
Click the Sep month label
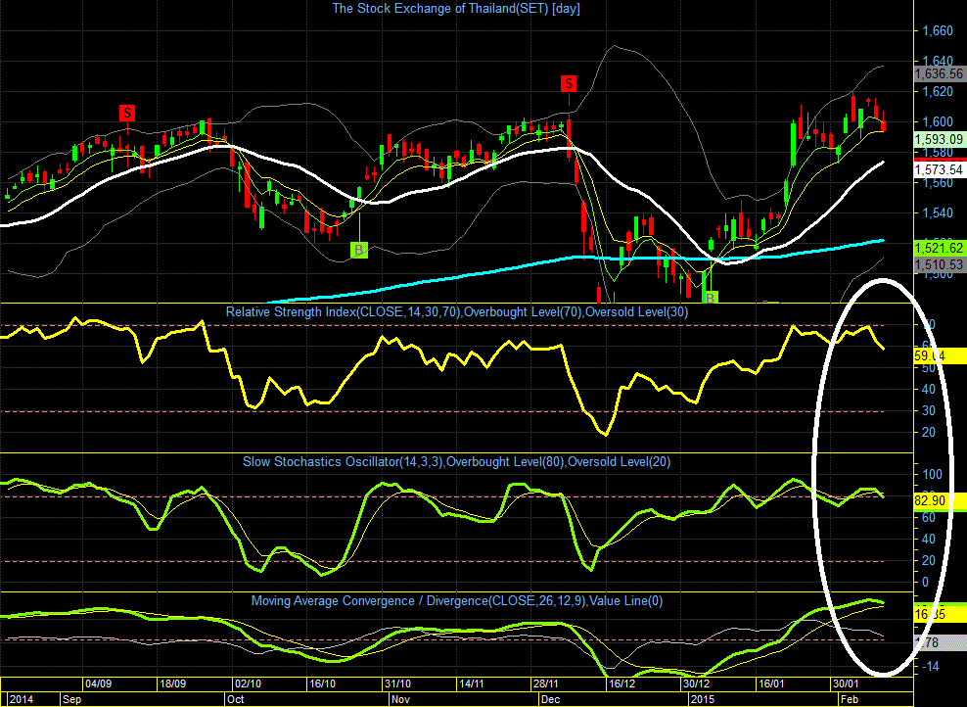click(71, 699)
